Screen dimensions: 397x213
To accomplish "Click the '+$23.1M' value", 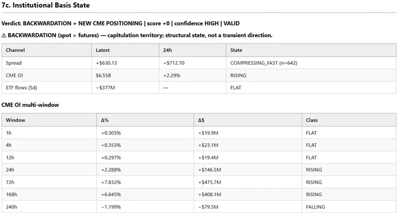I will click(x=208, y=145).
